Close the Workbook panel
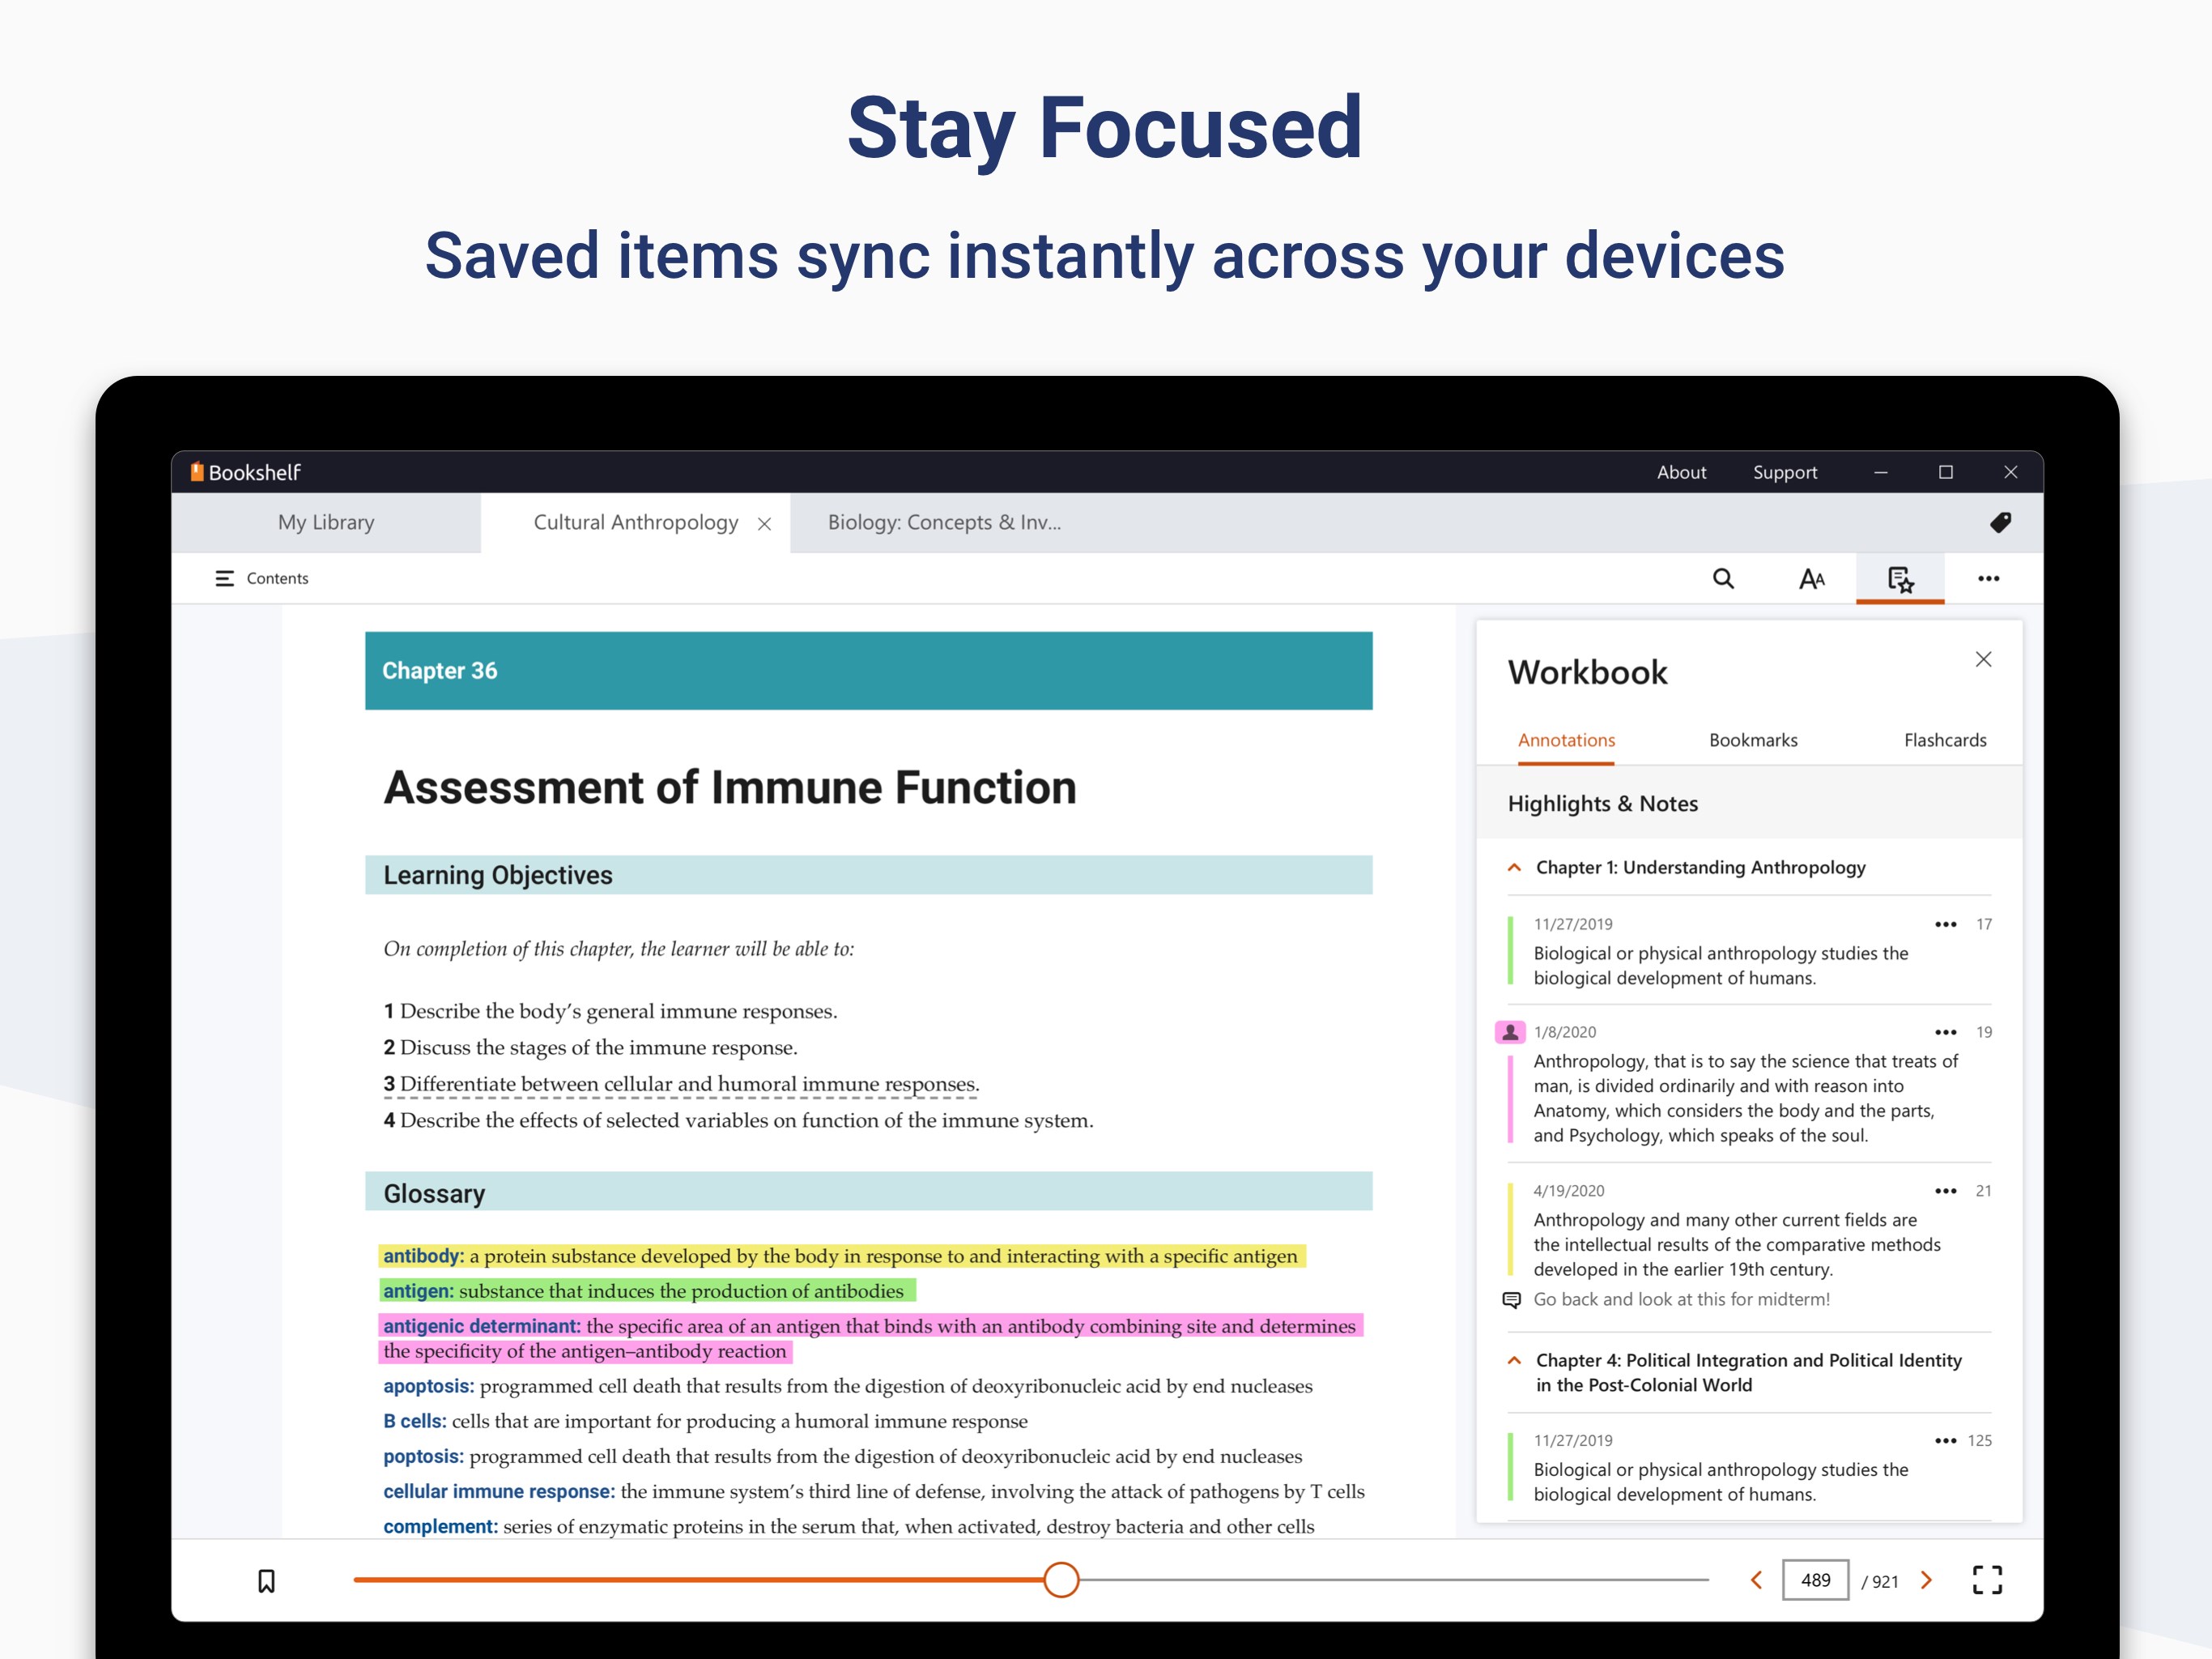 click(1983, 659)
